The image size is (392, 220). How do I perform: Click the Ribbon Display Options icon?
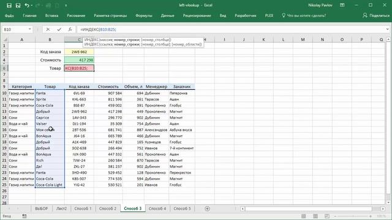tap(342, 5)
